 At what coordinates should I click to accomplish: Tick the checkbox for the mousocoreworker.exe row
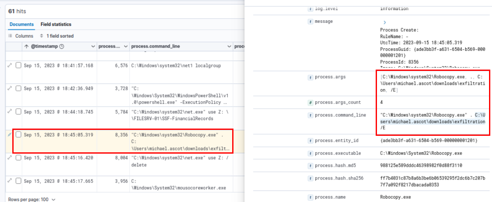coord(18,180)
